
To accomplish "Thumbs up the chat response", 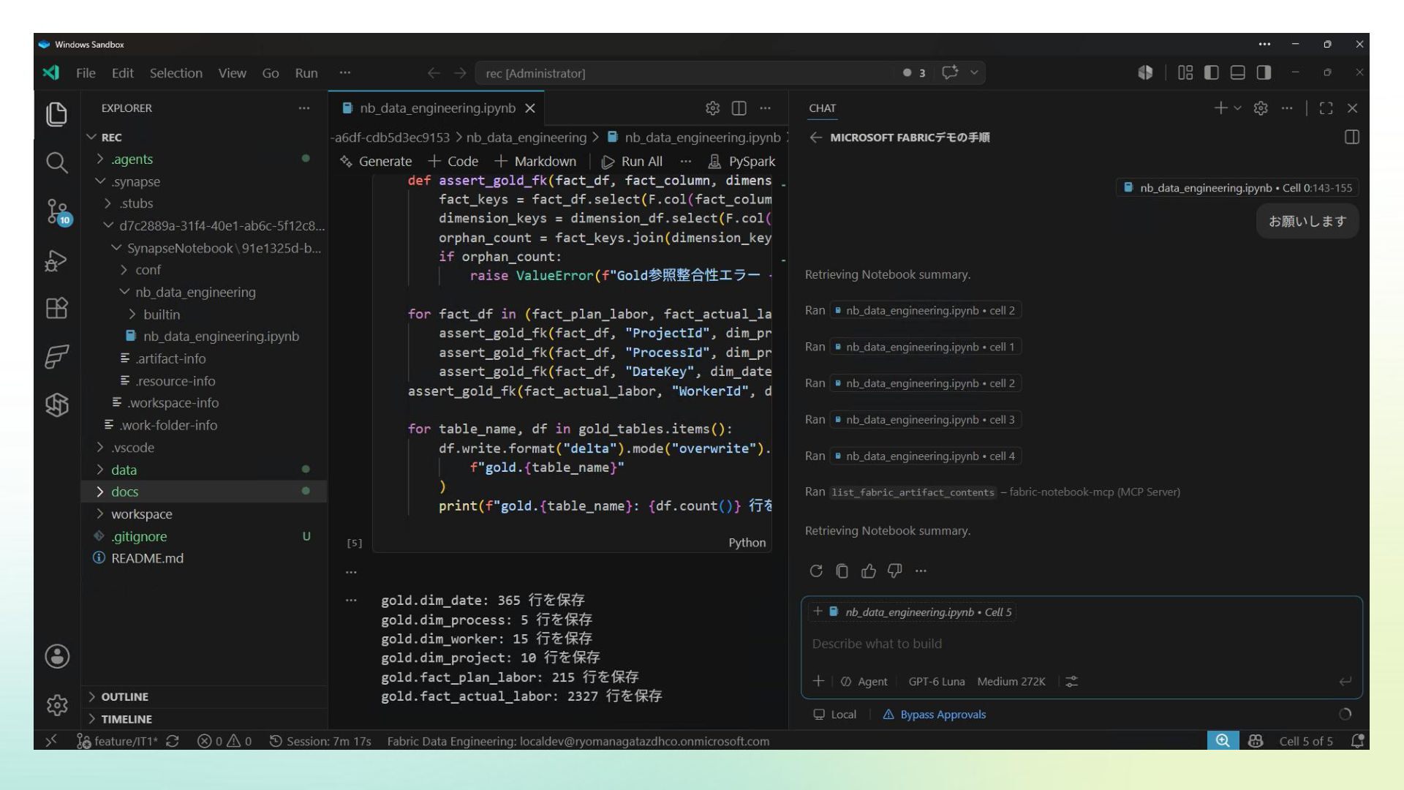I will [868, 571].
